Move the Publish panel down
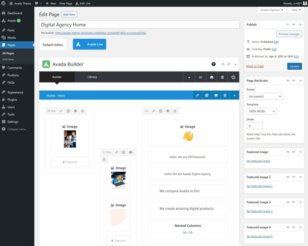308x246 pixels. click(x=294, y=25)
